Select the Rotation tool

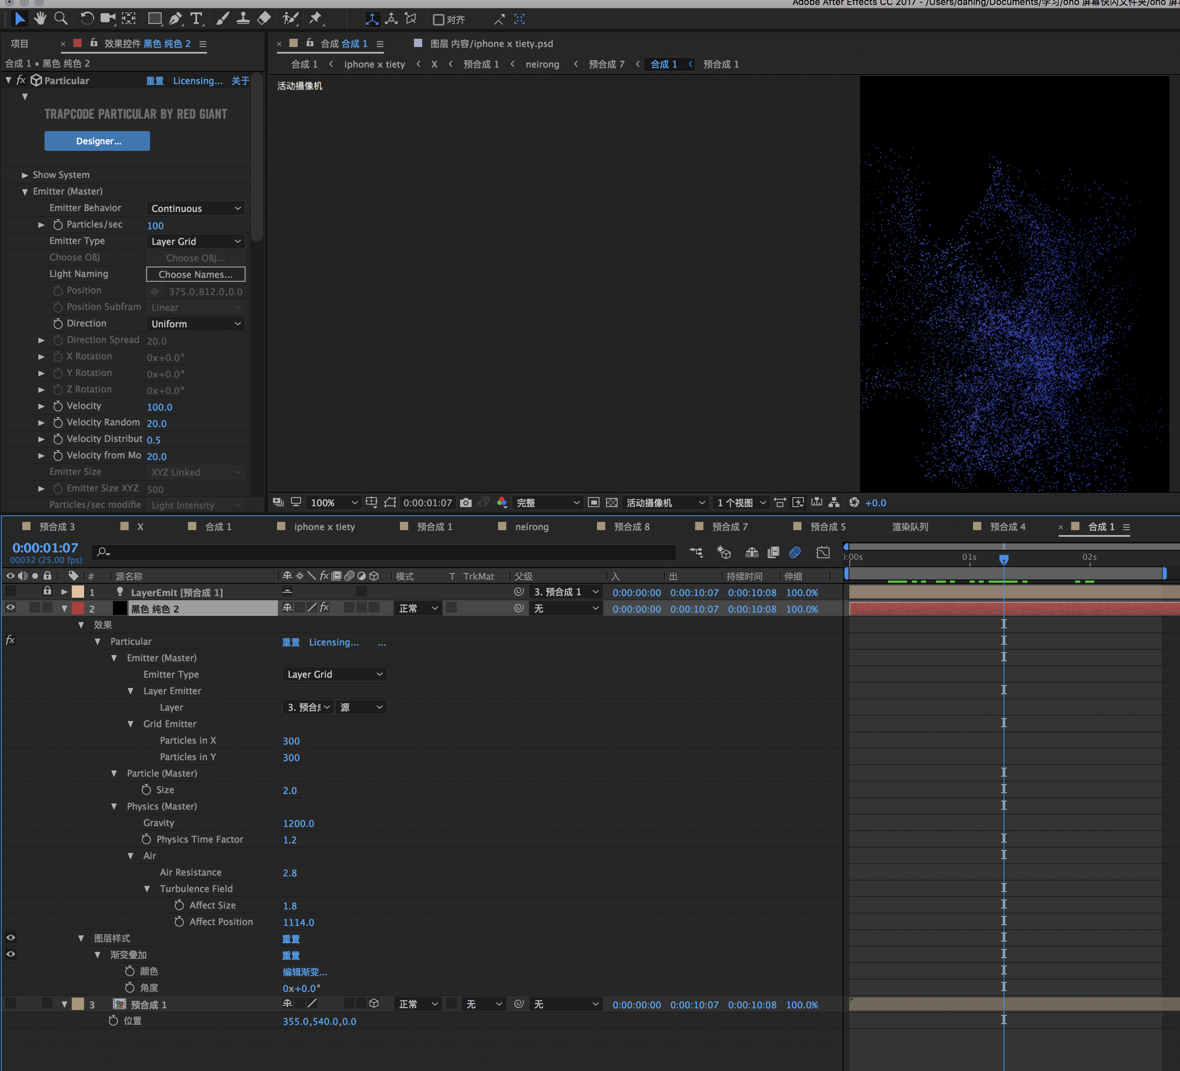[87, 18]
